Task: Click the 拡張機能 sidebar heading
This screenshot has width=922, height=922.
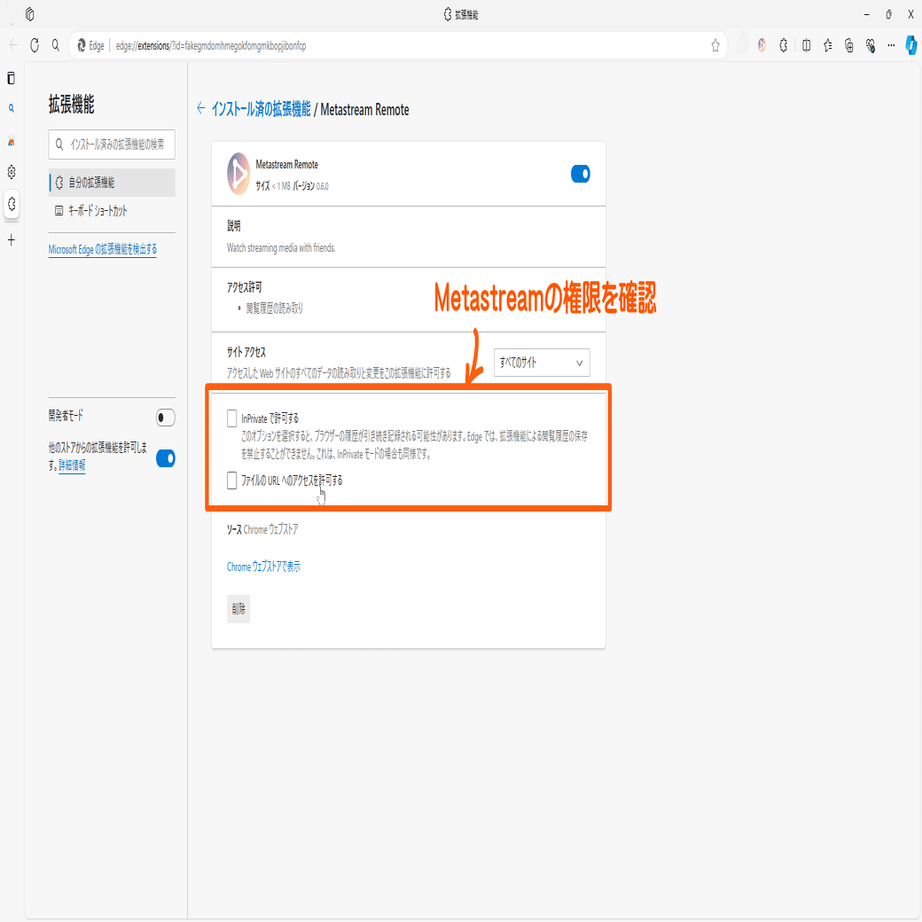Action: (71, 105)
